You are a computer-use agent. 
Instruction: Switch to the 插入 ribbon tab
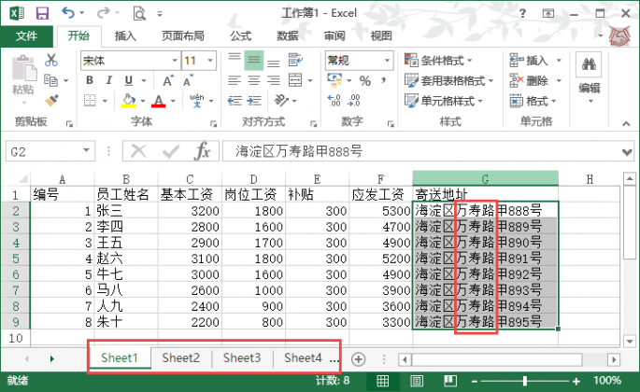tap(125, 35)
